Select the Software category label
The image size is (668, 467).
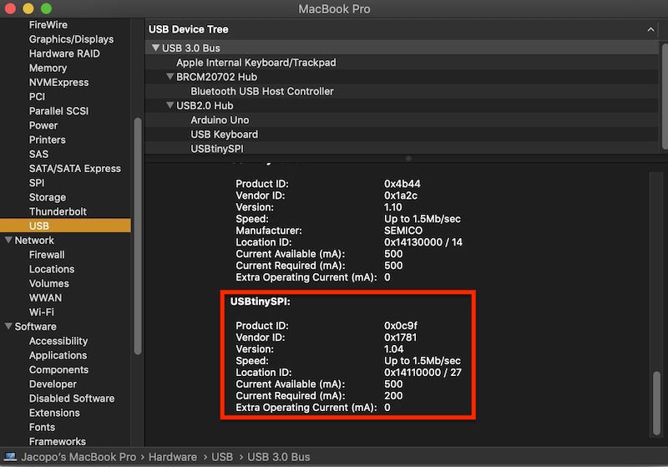click(x=35, y=327)
